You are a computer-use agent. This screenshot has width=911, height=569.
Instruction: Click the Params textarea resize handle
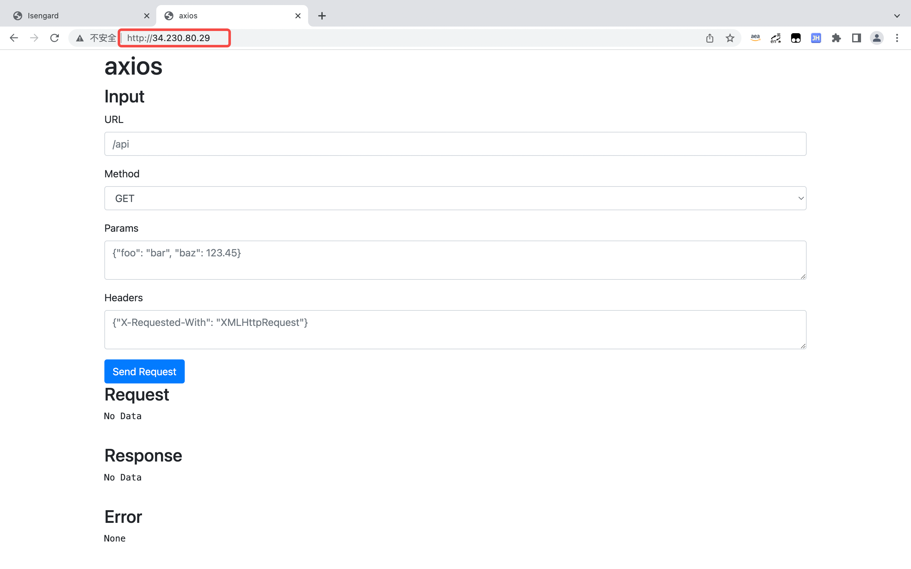click(803, 277)
